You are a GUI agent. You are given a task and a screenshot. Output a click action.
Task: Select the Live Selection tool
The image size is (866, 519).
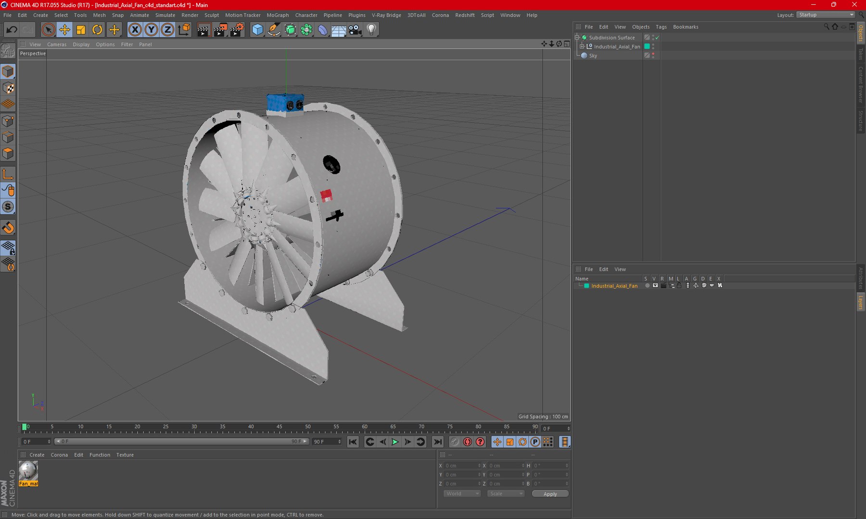48,30
